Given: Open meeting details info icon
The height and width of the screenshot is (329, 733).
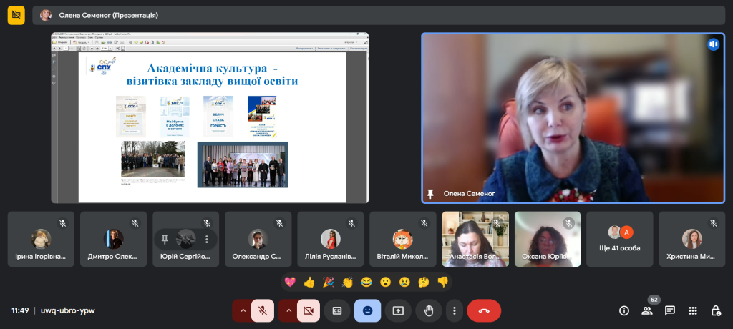Looking at the screenshot, I should pyautogui.click(x=624, y=310).
